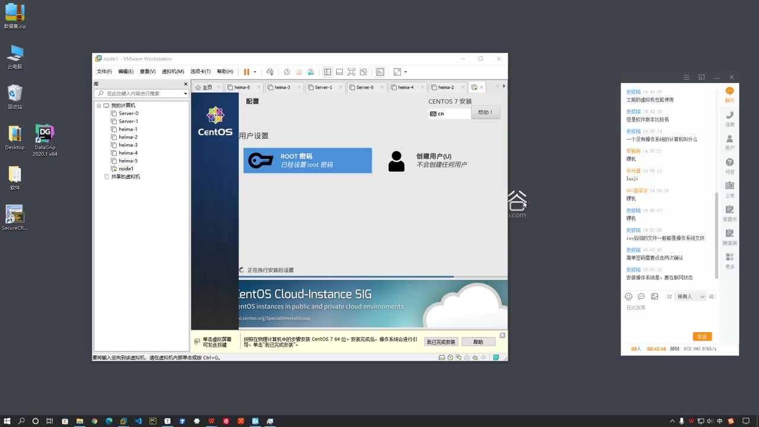
Task: Close the heima-5 tab
Action: coord(259,87)
